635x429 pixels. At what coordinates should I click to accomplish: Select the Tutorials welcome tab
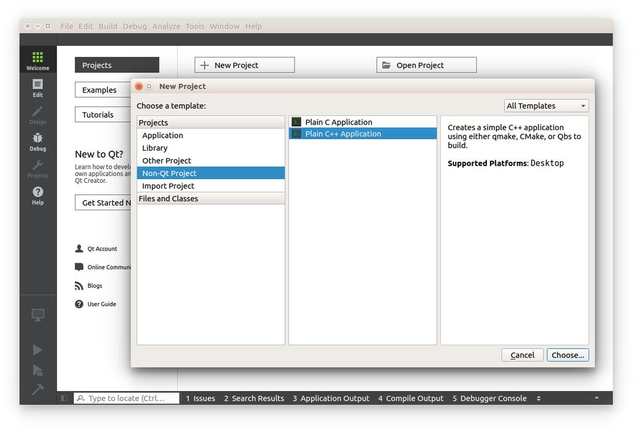tap(104, 115)
